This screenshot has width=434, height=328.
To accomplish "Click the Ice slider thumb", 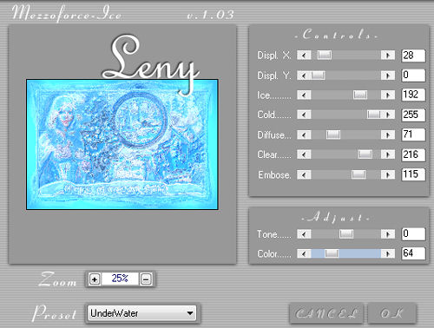I will [360, 95].
